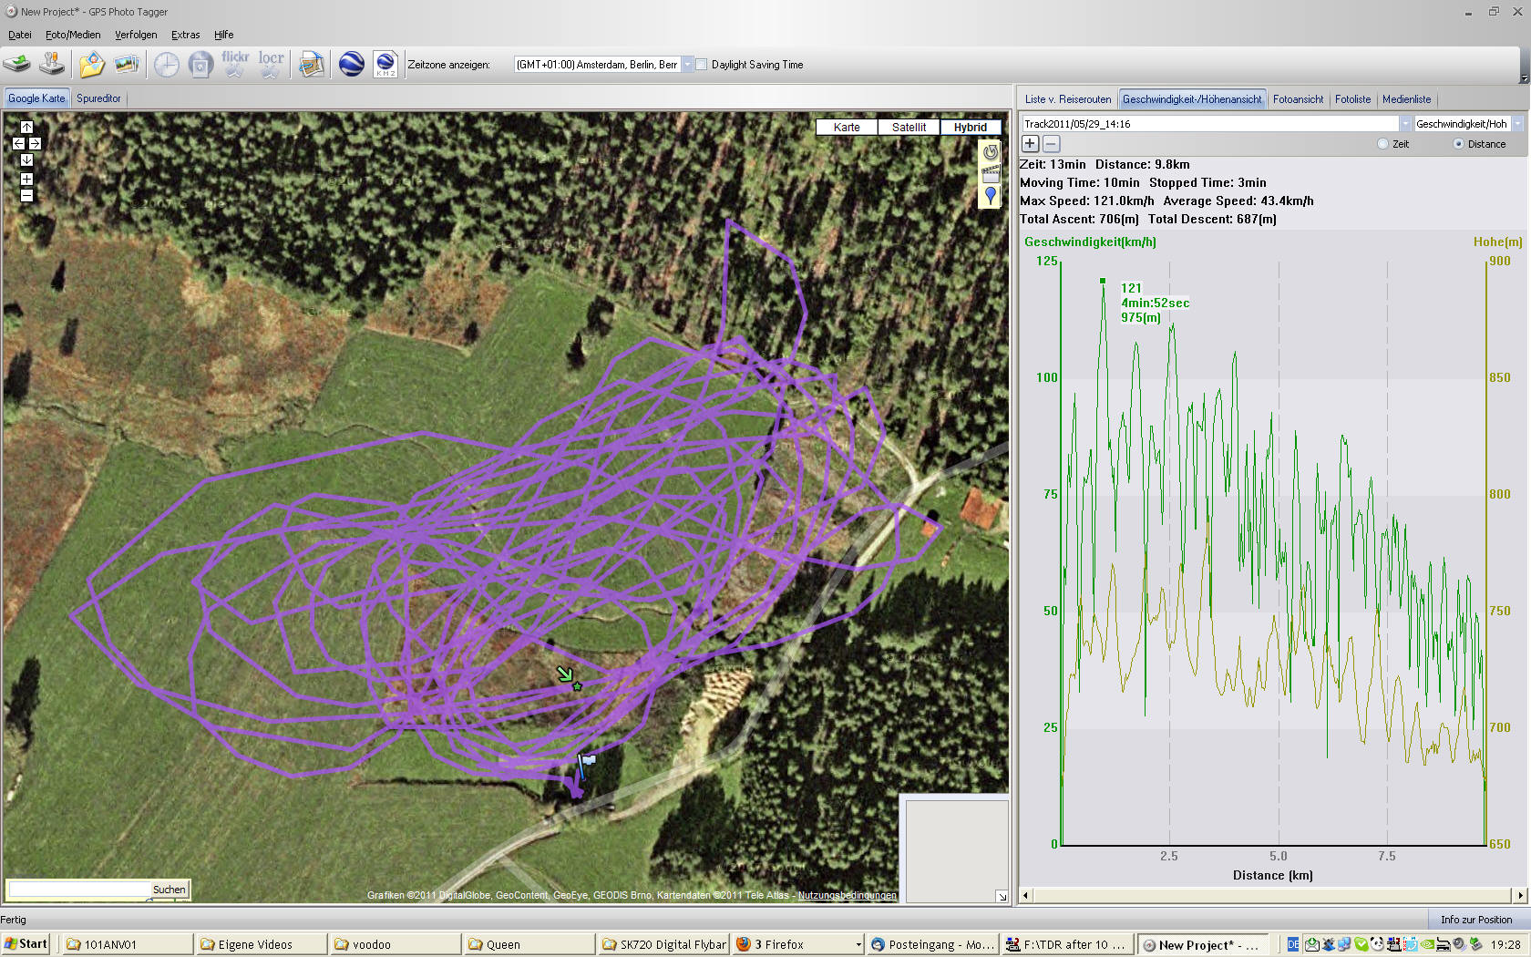Export KMZ file icon
This screenshot has width=1531, height=957.
point(385,64)
